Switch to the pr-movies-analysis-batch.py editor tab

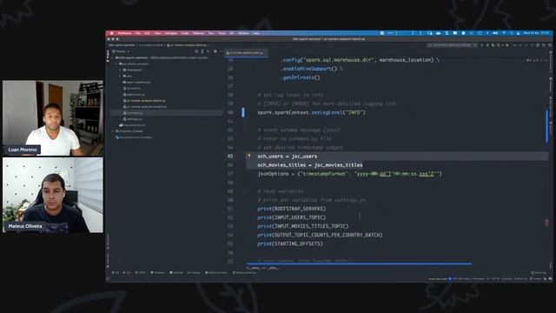247,52
